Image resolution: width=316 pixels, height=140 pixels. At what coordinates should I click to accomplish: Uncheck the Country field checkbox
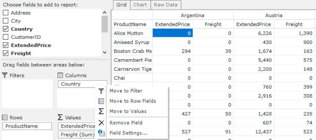click(x=6, y=29)
